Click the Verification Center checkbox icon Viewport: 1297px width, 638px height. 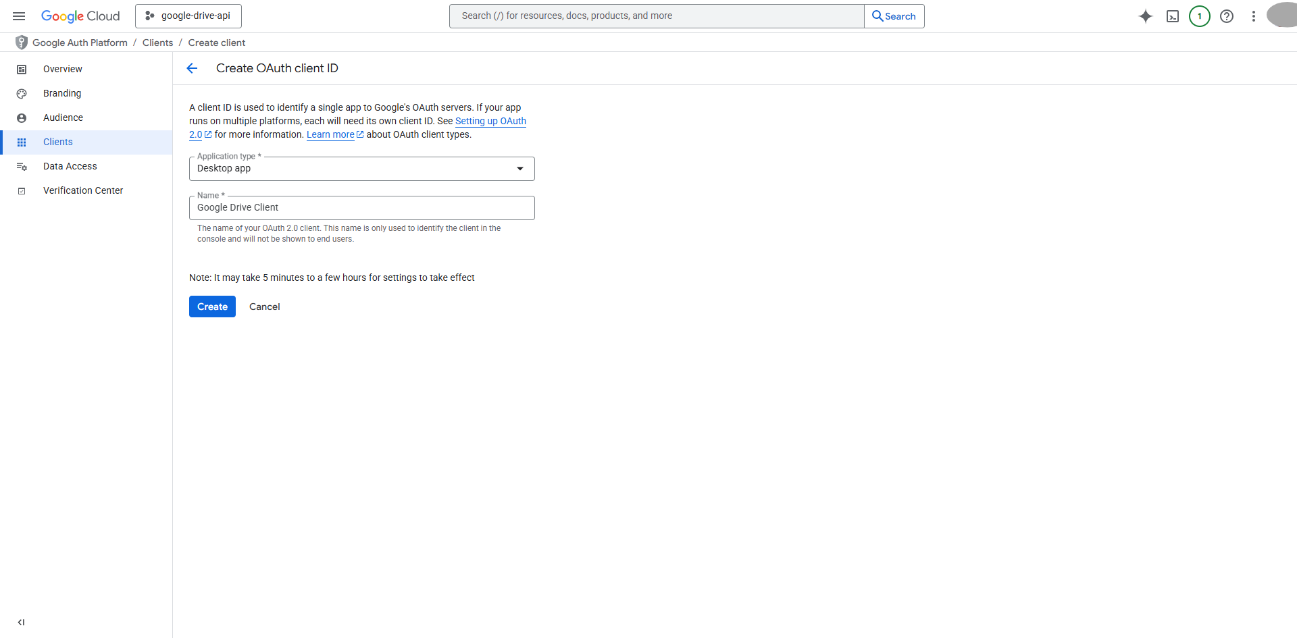(x=22, y=191)
